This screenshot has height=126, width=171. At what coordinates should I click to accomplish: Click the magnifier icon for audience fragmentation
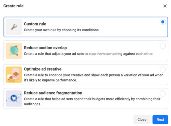click(14, 99)
